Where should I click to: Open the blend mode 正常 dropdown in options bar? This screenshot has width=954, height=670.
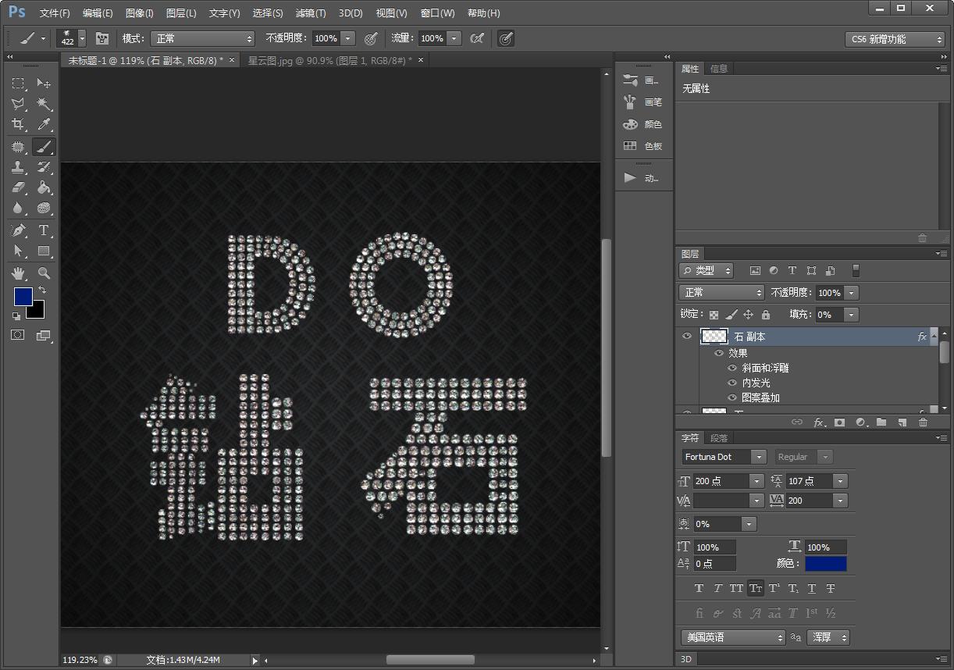click(203, 38)
